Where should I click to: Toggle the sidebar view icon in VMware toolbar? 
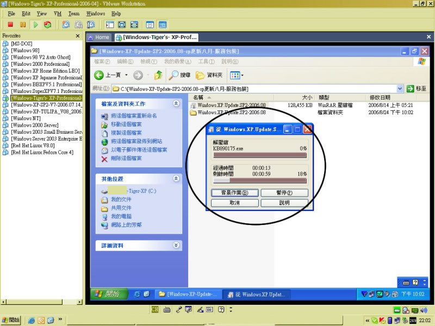pyautogui.click(x=110, y=24)
